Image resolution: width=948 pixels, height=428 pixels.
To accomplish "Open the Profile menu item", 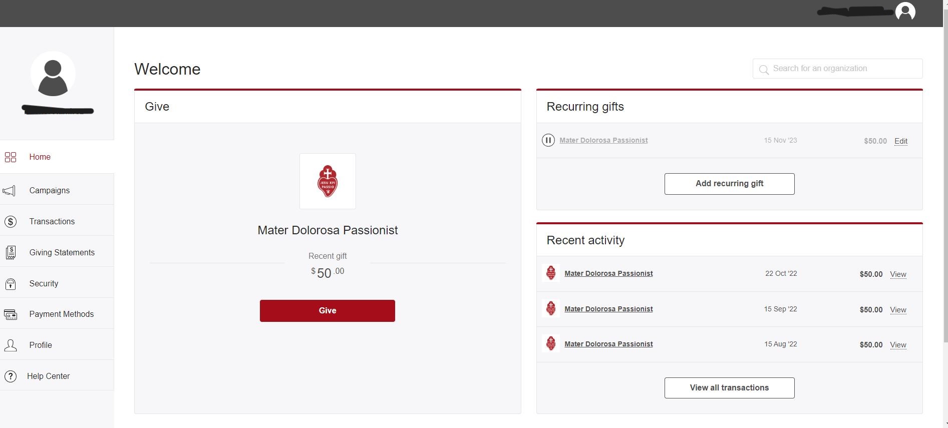I will tap(57, 345).
